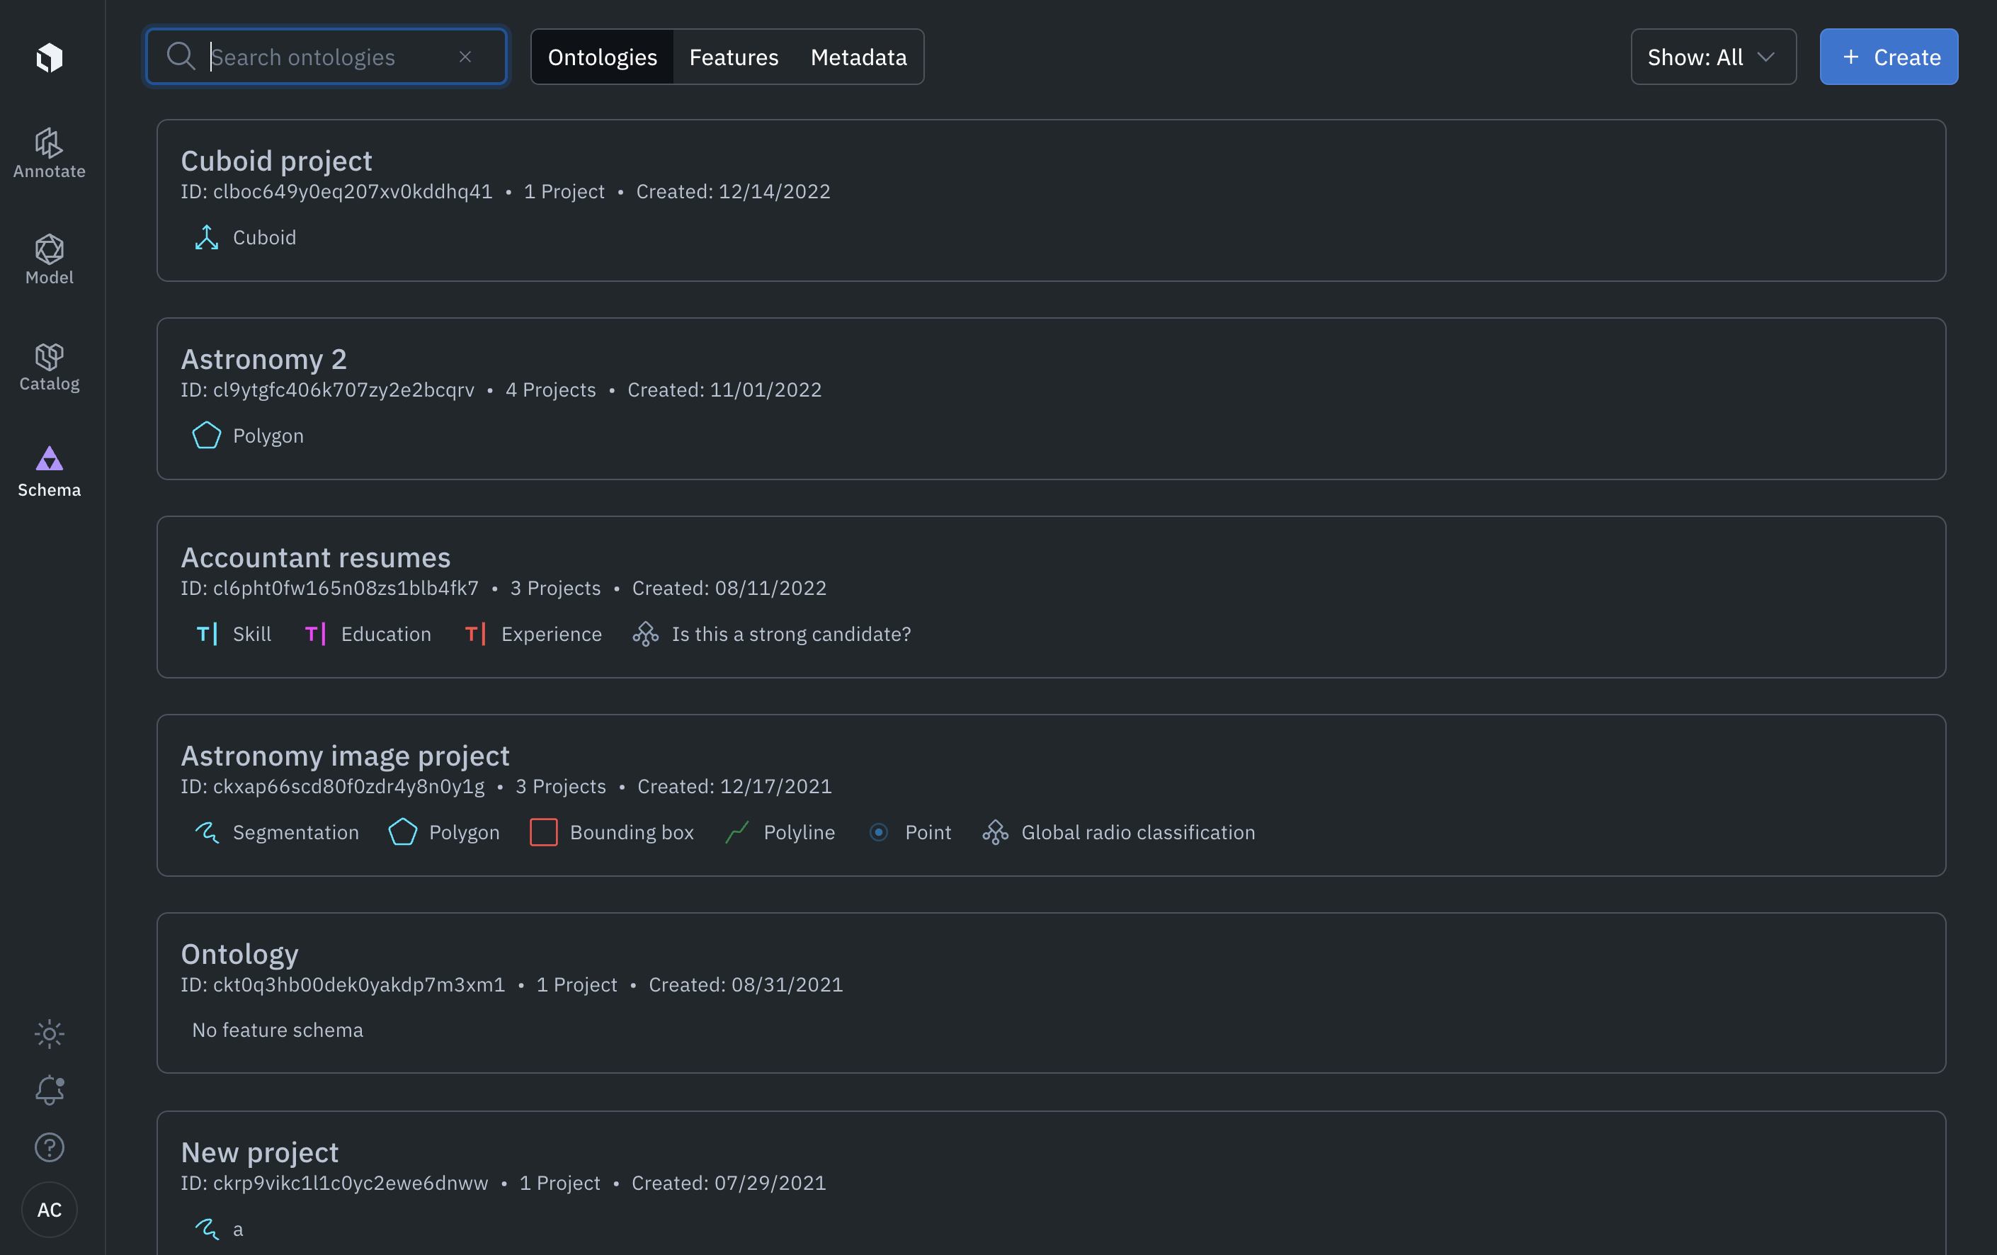This screenshot has width=1997, height=1255.
Task: Clear search with the X icon
Action: [465, 57]
